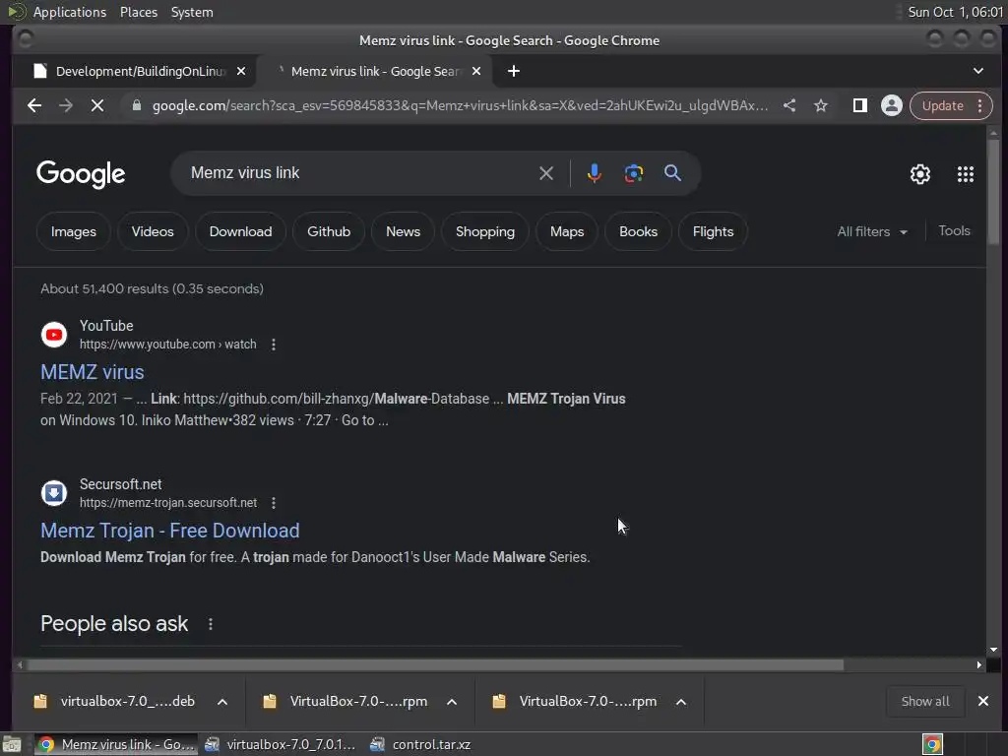Switch to News results
Viewport: 1008px width, 756px height.
[403, 231]
